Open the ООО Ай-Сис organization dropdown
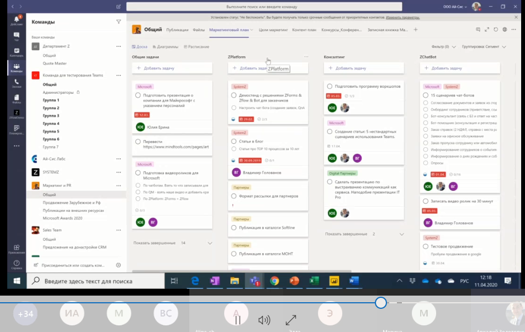 [x=455, y=7]
